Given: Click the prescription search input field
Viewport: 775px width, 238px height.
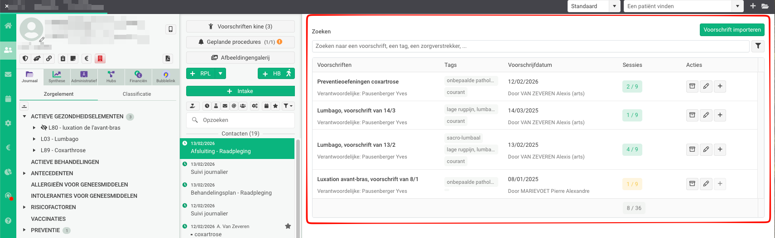Looking at the screenshot, I should (530, 46).
